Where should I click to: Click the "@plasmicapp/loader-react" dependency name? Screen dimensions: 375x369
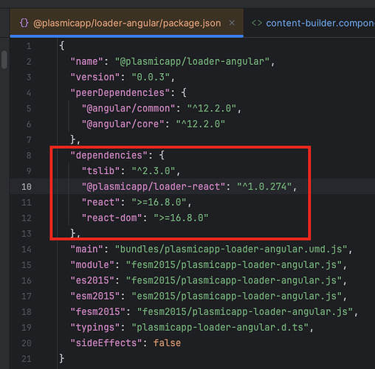(154, 187)
